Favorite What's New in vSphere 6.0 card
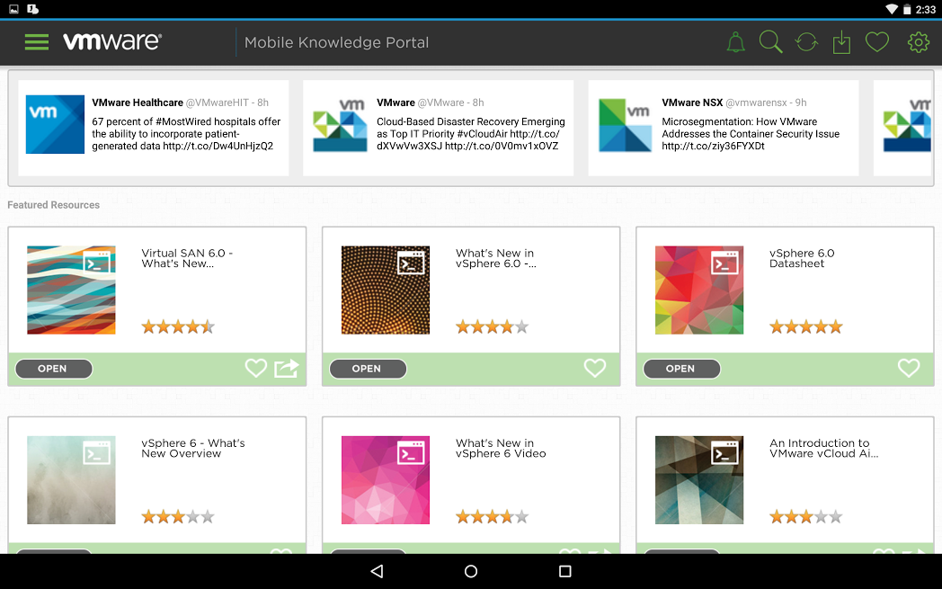942x589 pixels. coord(595,368)
